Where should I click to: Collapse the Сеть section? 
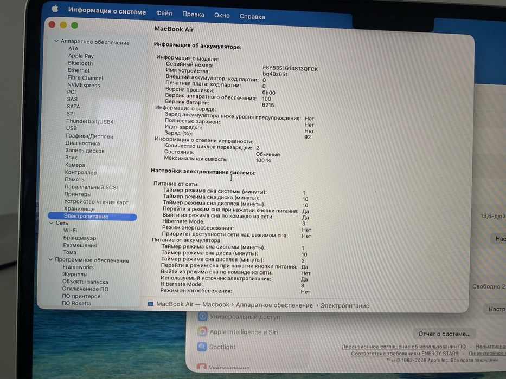pos(52,223)
